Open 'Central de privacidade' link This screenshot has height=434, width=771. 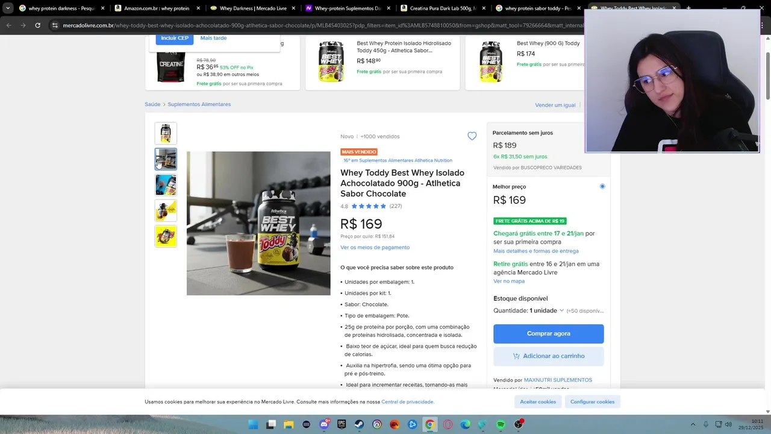pyautogui.click(x=408, y=401)
